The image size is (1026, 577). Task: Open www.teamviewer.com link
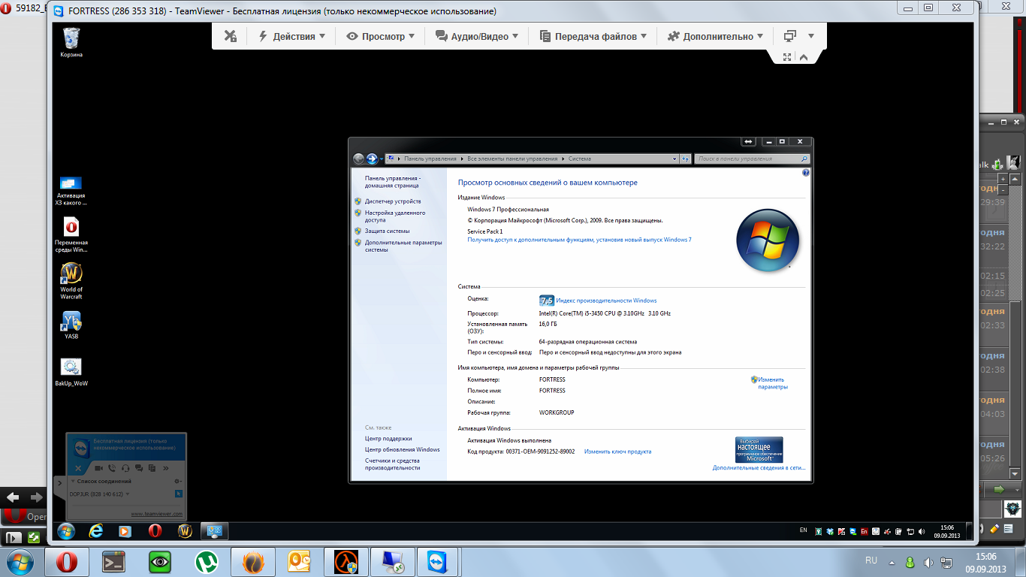[156, 514]
